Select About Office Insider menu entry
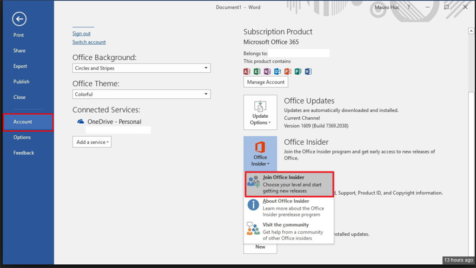This screenshot has width=476, height=268. pyautogui.click(x=289, y=208)
